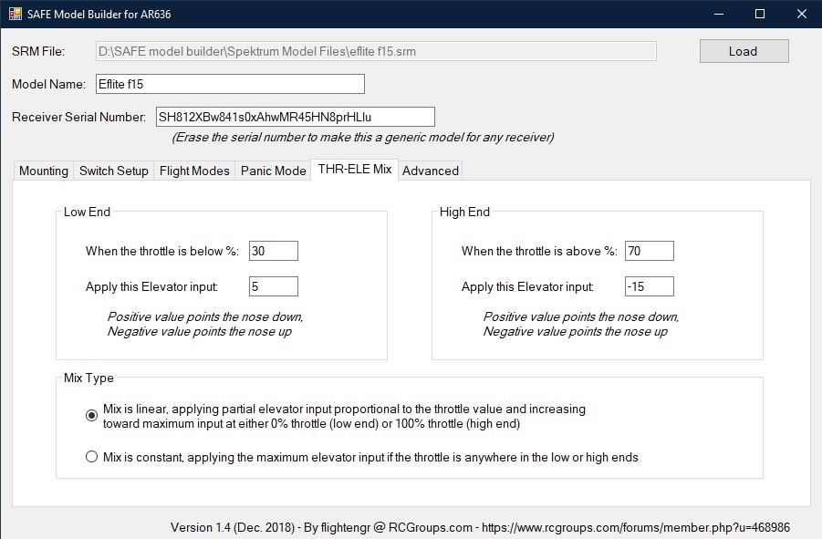822x539 pixels.
Task: Click Low End Elevator input field
Action: [x=274, y=286]
